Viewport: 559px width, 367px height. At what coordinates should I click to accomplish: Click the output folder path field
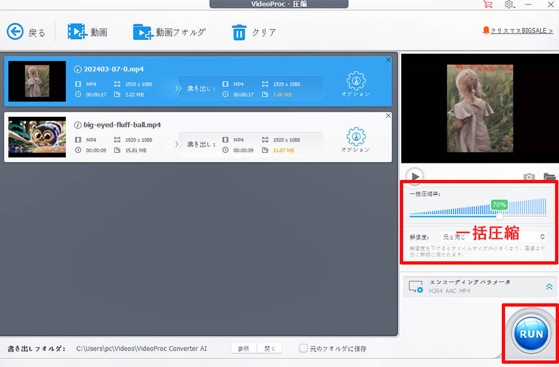141,349
